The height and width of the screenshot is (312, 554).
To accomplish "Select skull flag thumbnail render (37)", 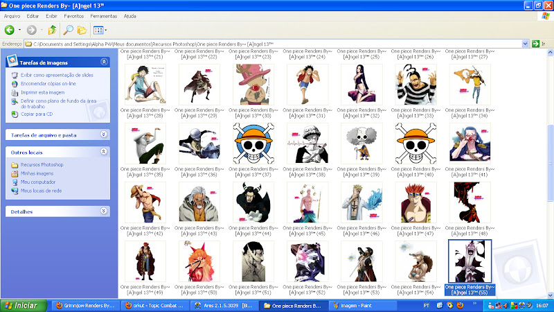I will tap(253, 144).
